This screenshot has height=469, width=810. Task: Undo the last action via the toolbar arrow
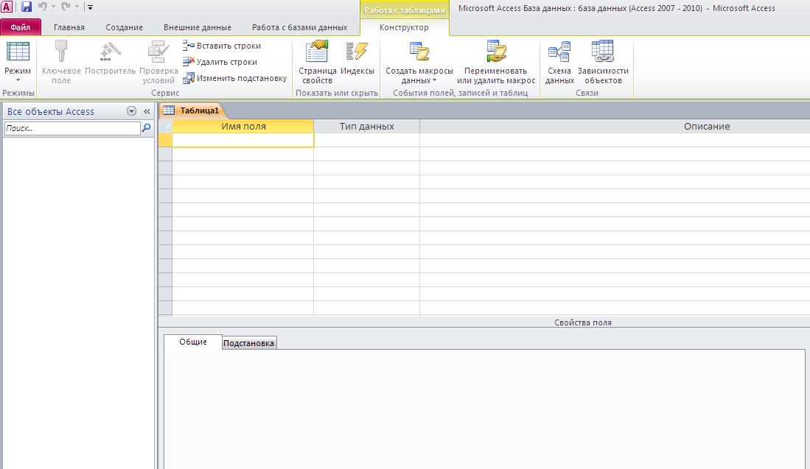coord(42,7)
